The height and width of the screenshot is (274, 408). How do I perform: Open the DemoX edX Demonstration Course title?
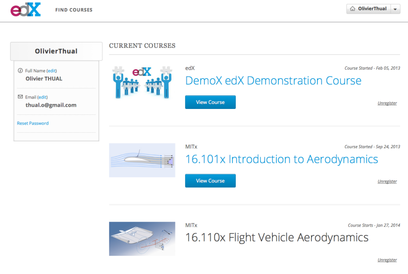[273, 81]
